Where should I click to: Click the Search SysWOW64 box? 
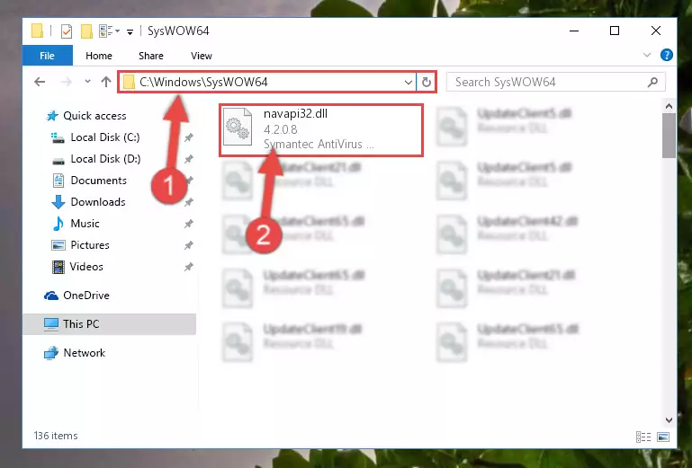(555, 82)
